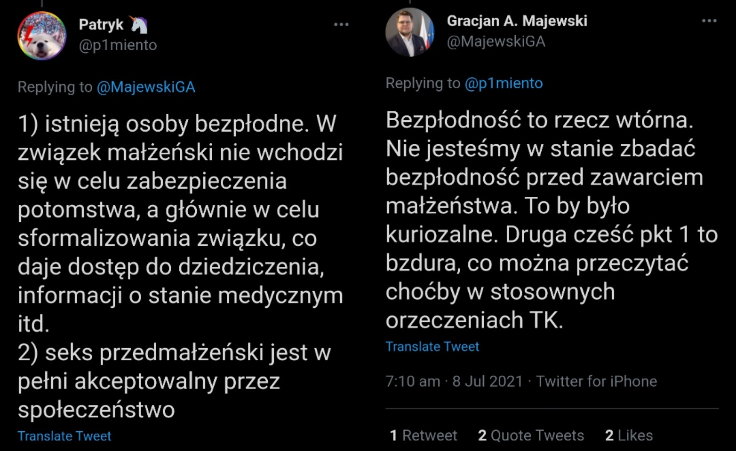
Task: Click @p1miento in Gracjan's Replying to line
Action: coord(504,83)
